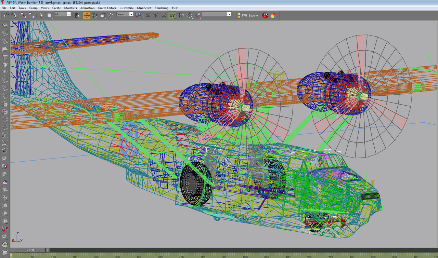The width and height of the screenshot is (438, 258).
Task: Open the Graph Editors menu
Action: click(107, 8)
